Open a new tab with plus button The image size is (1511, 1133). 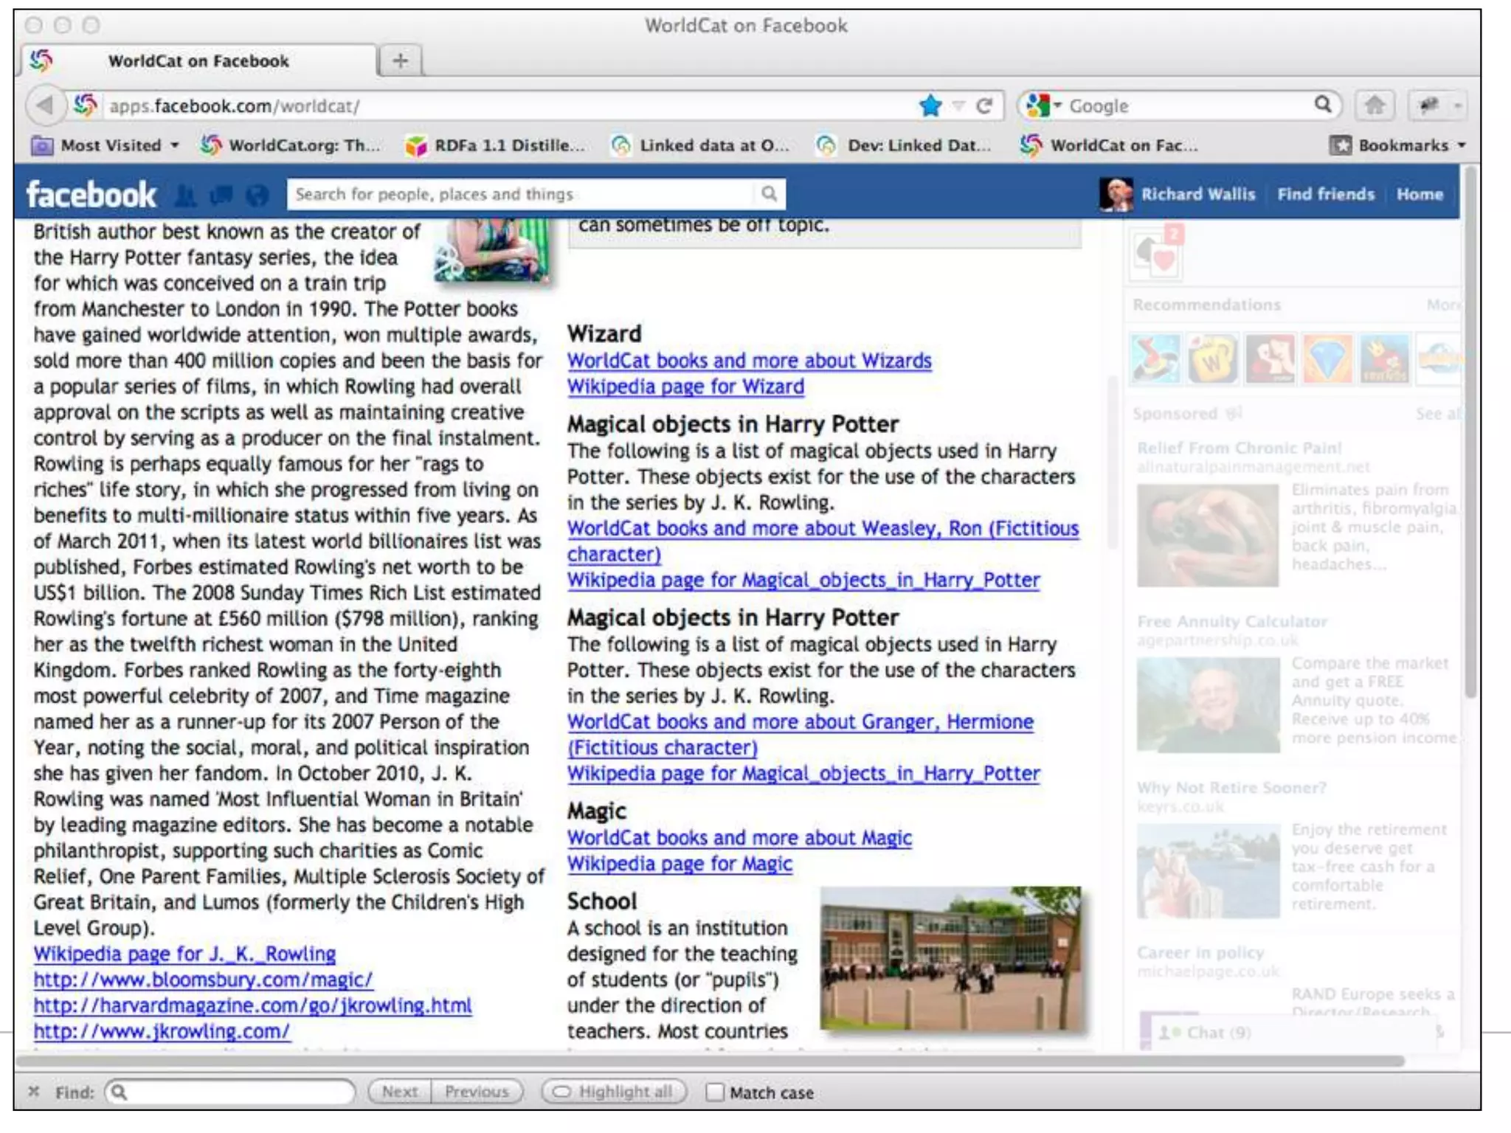[x=401, y=60]
